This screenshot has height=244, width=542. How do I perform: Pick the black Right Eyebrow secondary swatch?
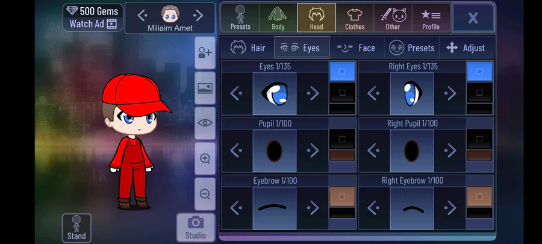click(x=479, y=213)
